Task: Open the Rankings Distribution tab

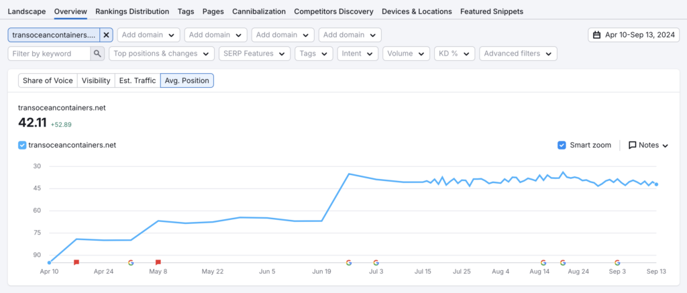Action: pyautogui.click(x=132, y=11)
